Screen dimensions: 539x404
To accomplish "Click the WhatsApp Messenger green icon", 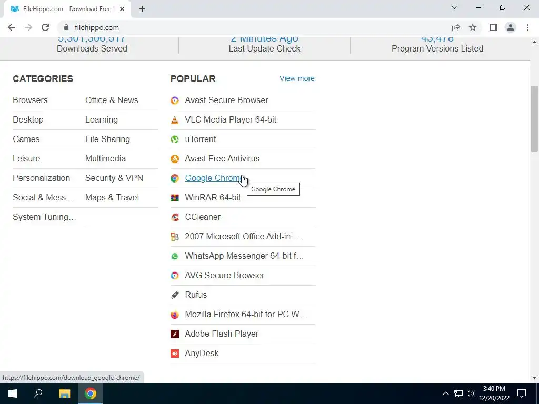I will click(175, 256).
